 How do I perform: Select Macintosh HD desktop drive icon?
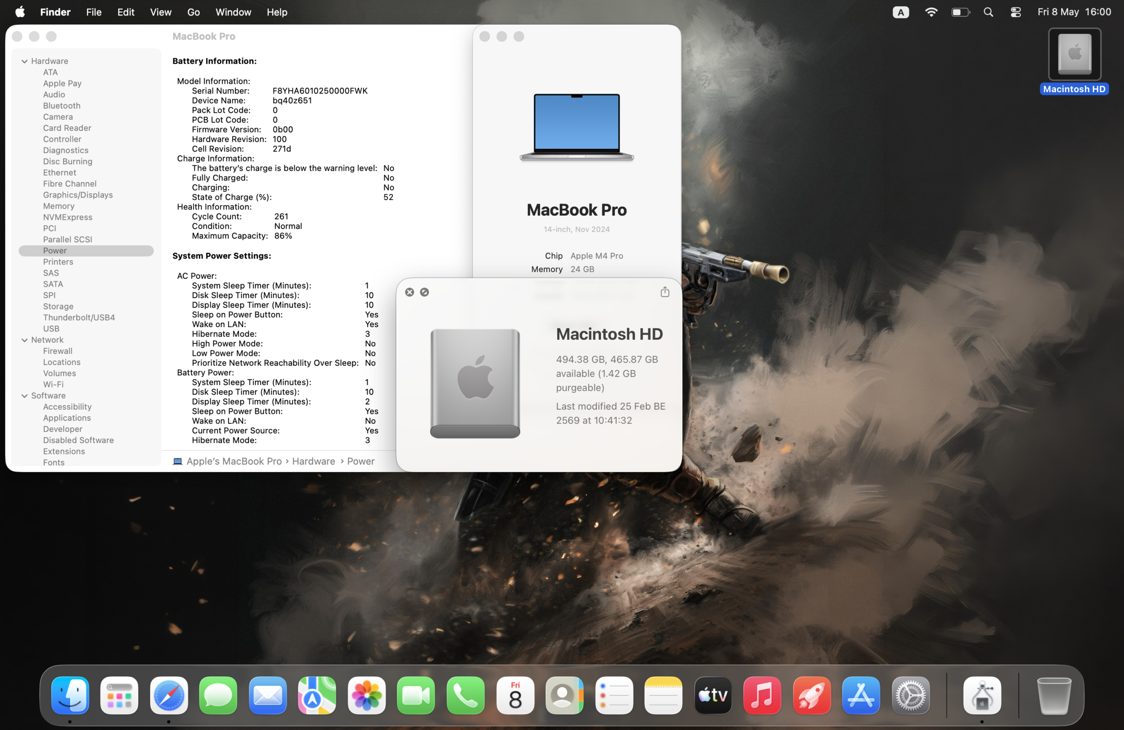point(1074,54)
